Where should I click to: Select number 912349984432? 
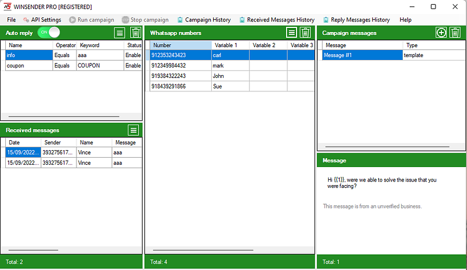tap(180, 66)
